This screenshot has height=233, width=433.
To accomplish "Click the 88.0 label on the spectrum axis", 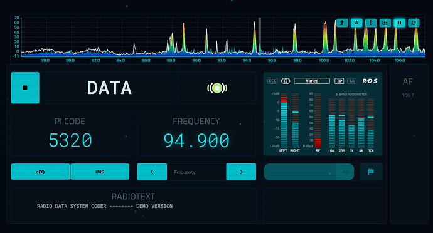I will click(171, 60).
